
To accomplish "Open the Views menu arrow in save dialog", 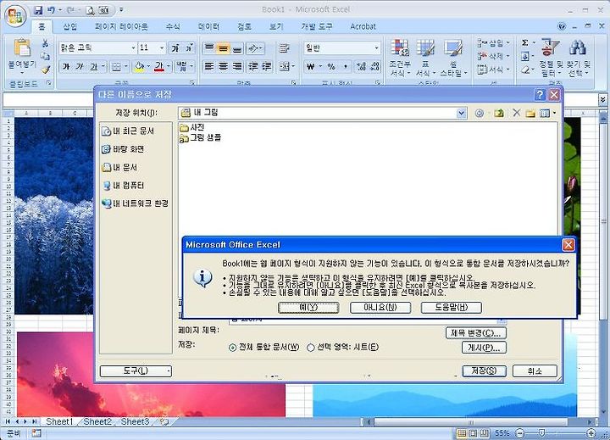I will [x=554, y=114].
